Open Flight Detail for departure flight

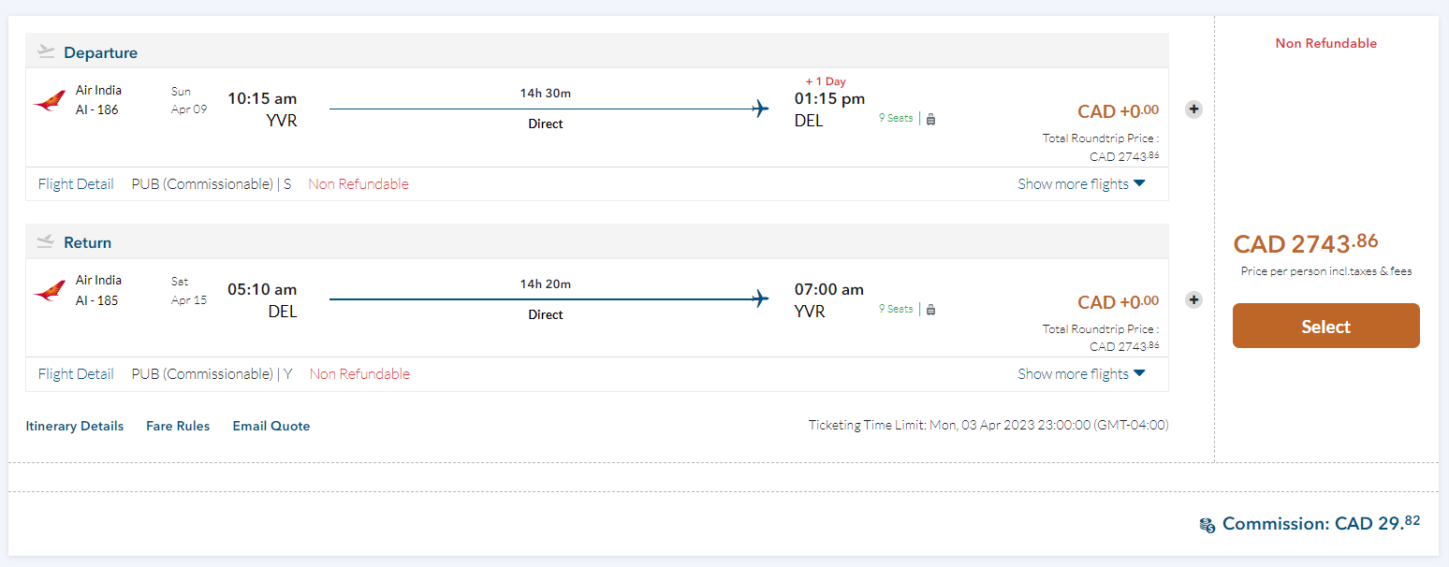pos(76,184)
